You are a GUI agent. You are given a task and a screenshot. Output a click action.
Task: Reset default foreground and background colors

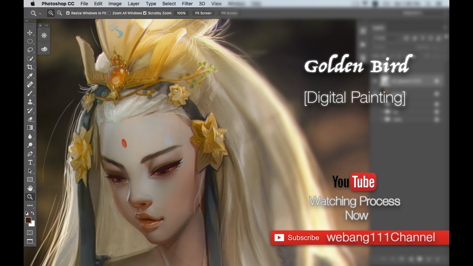click(x=27, y=213)
